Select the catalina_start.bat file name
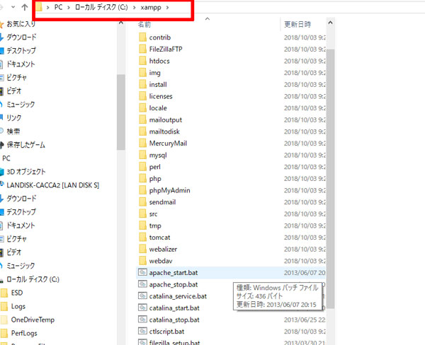 174,308
